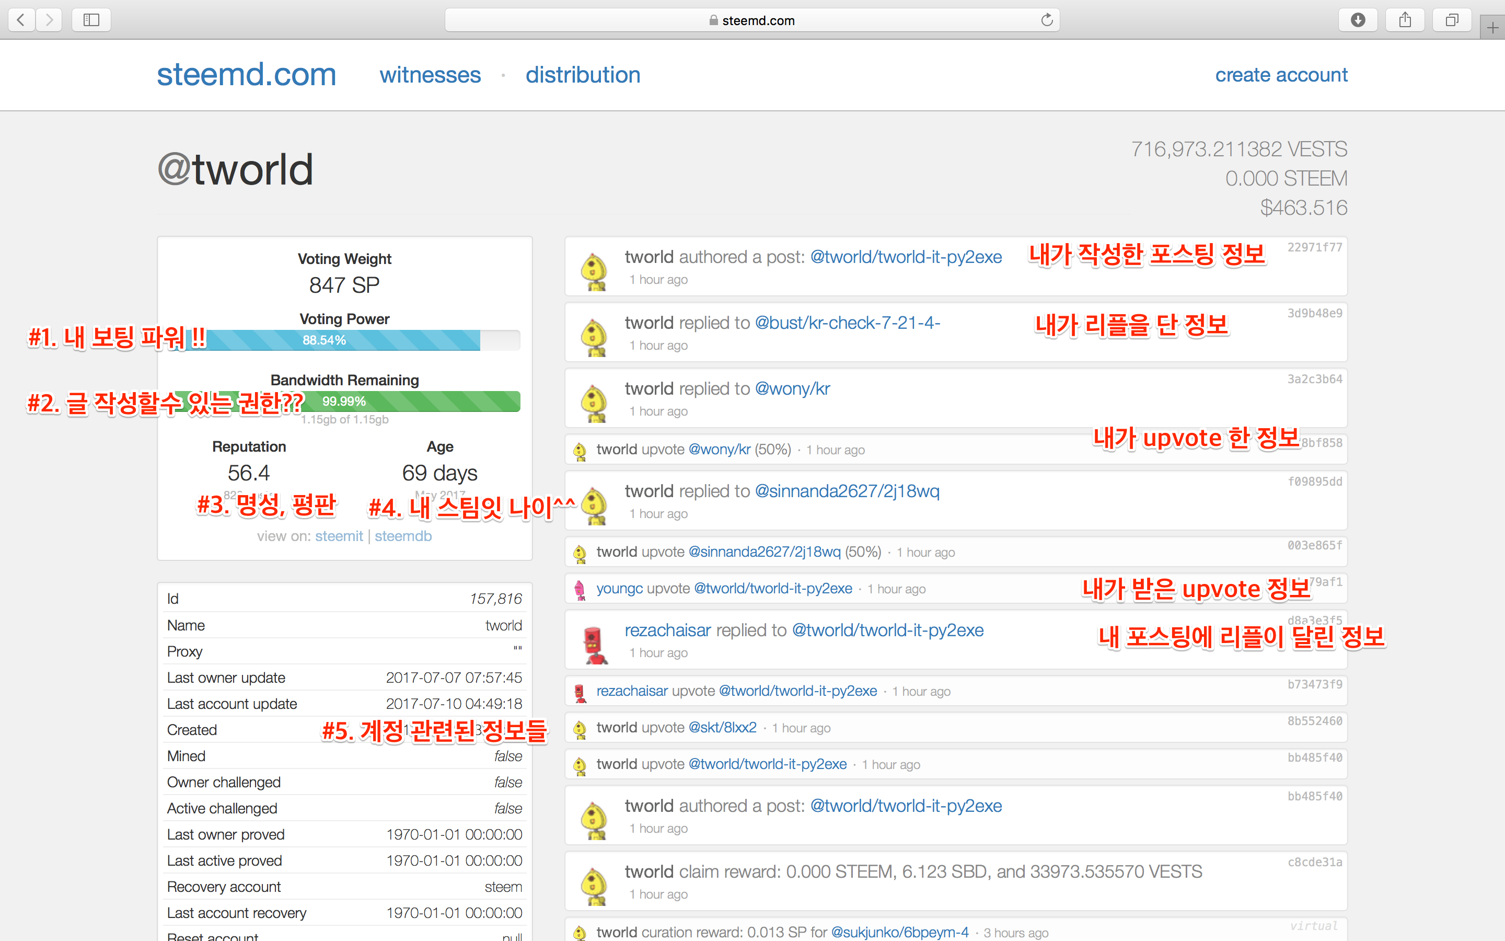Select the 847 SP voting weight
The width and height of the screenshot is (1505, 941).
coord(344,285)
